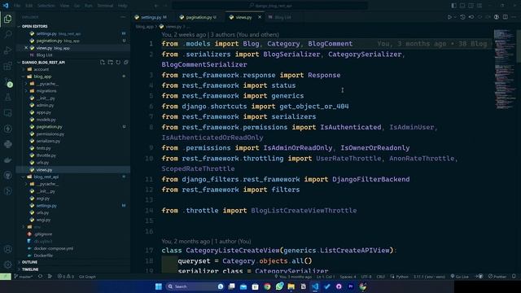The width and height of the screenshot is (521, 293).
Task: Toggle the panel layout icon in the title bar
Action: pyautogui.click(x=462, y=6)
